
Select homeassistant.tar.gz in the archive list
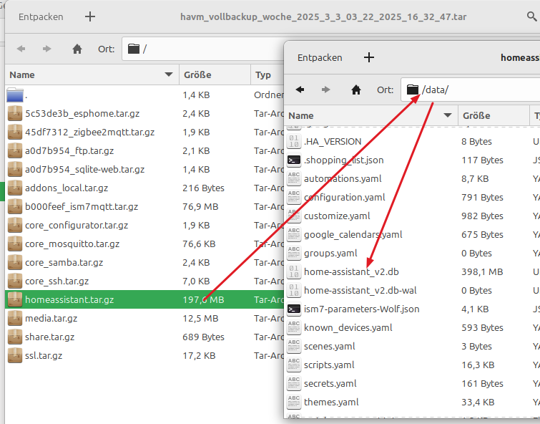(69, 299)
